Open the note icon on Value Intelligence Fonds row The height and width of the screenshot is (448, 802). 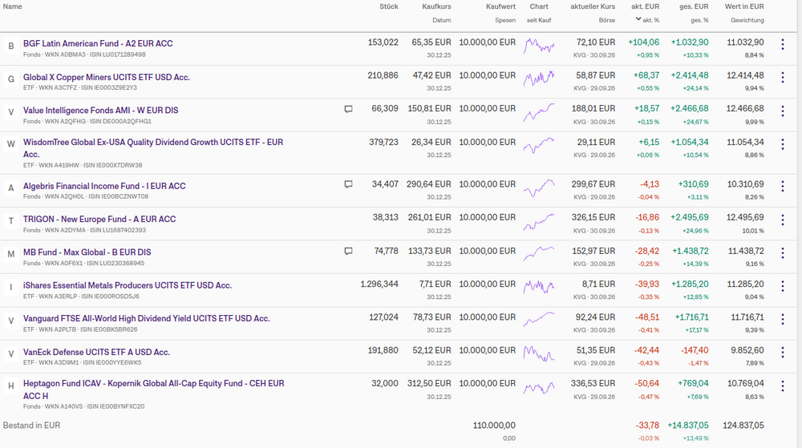(348, 109)
